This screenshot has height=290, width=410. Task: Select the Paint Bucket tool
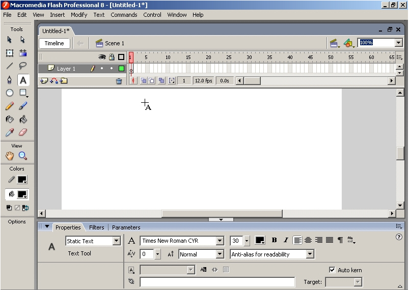click(x=23, y=120)
